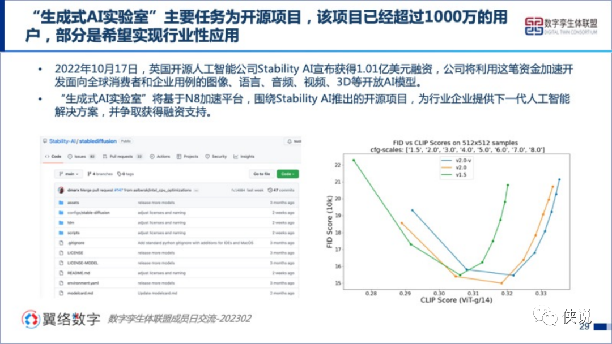Click the Go to file button
The height and width of the screenshot is (344, 612).
261,174
